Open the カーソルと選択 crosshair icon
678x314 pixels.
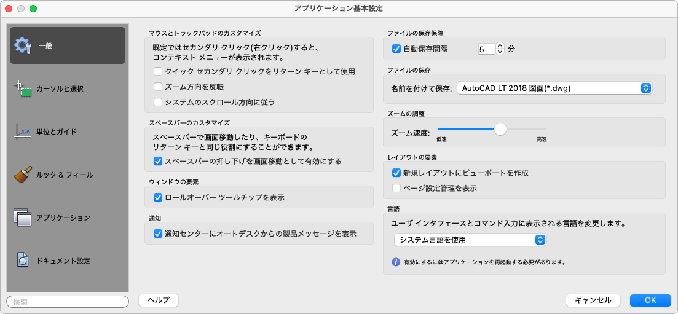(23, 88)
